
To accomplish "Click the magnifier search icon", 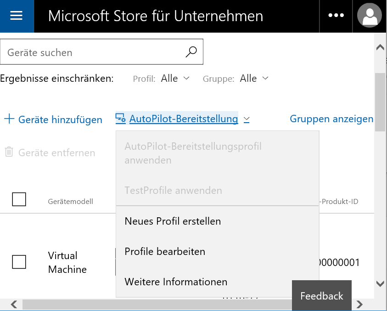I will pos(191,52).
